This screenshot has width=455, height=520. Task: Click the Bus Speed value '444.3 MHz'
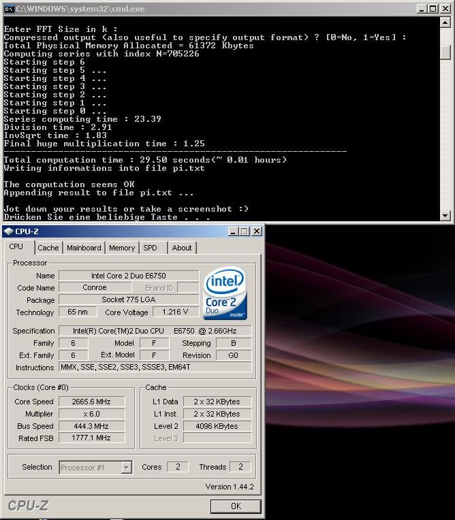coord(91,426)
